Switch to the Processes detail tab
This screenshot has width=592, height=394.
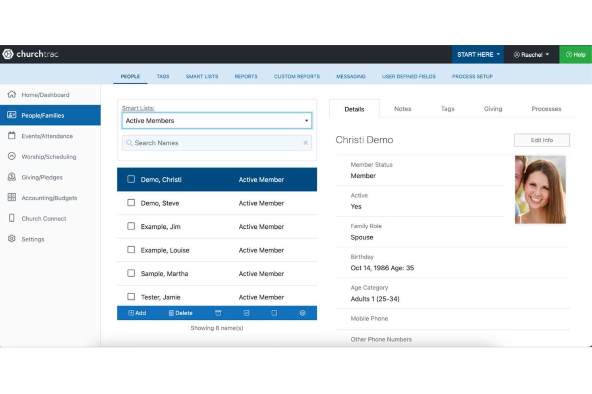coord(546,109)
